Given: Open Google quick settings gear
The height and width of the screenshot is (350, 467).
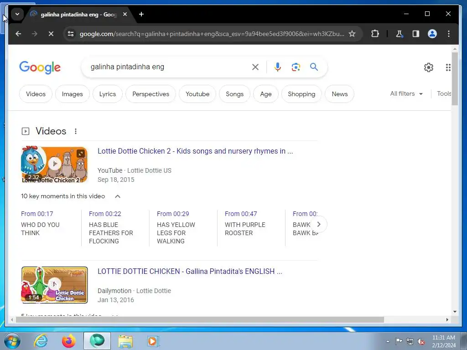Looking at the screenshot, I should pyautogui.click(x=429, y=67).
